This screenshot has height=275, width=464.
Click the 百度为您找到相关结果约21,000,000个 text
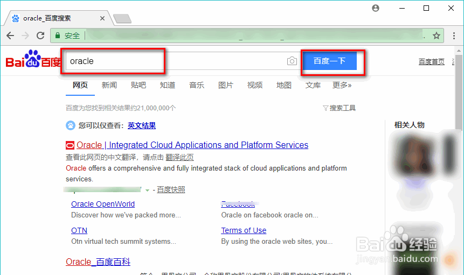(121, 108)
